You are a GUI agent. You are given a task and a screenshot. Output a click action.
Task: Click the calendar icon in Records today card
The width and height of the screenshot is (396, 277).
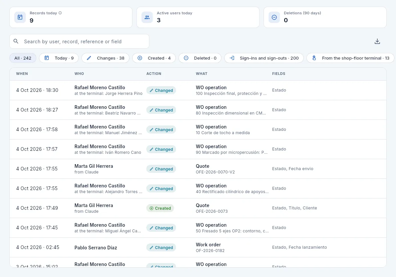click(20, 17)
